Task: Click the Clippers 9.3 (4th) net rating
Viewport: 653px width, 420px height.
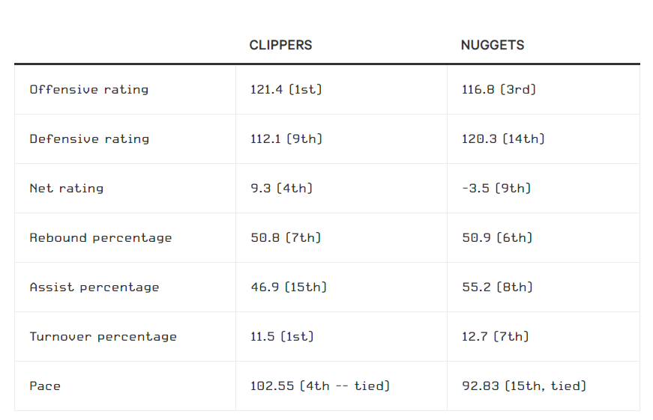Action: click(282, 189)
